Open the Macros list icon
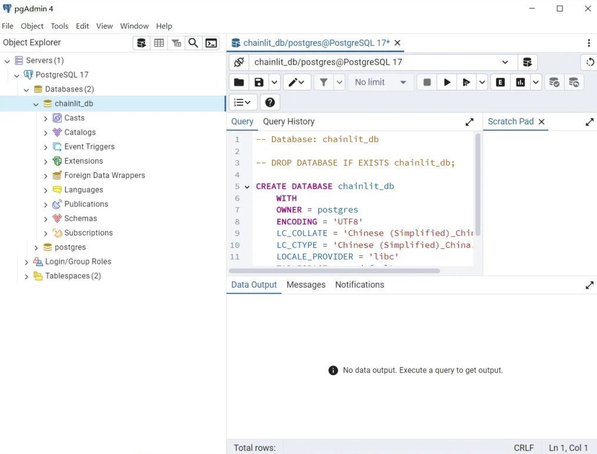Image resolution: width=597 pixels, height=454 pixels. (243, 102)
